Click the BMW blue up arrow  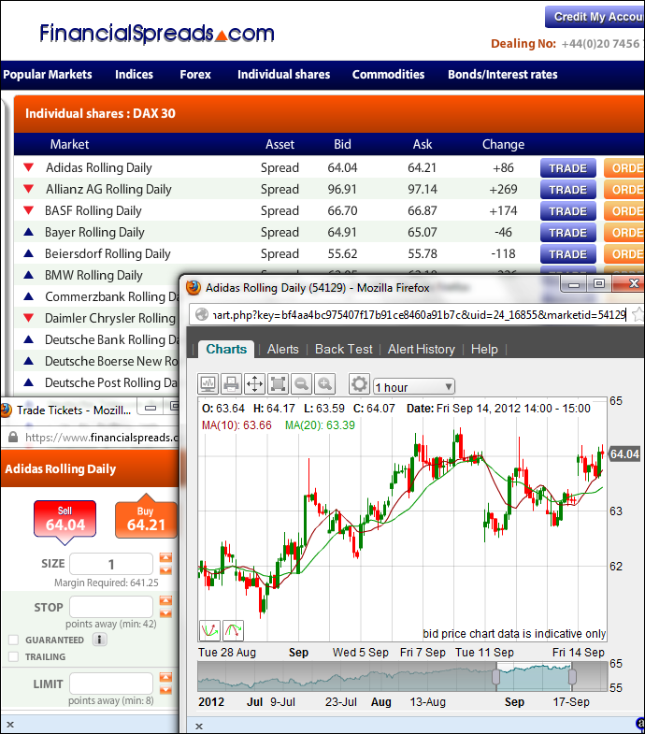point(29,275)
